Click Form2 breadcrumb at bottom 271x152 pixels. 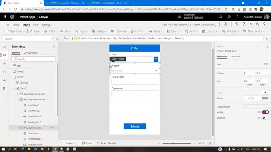coord(87,143)
